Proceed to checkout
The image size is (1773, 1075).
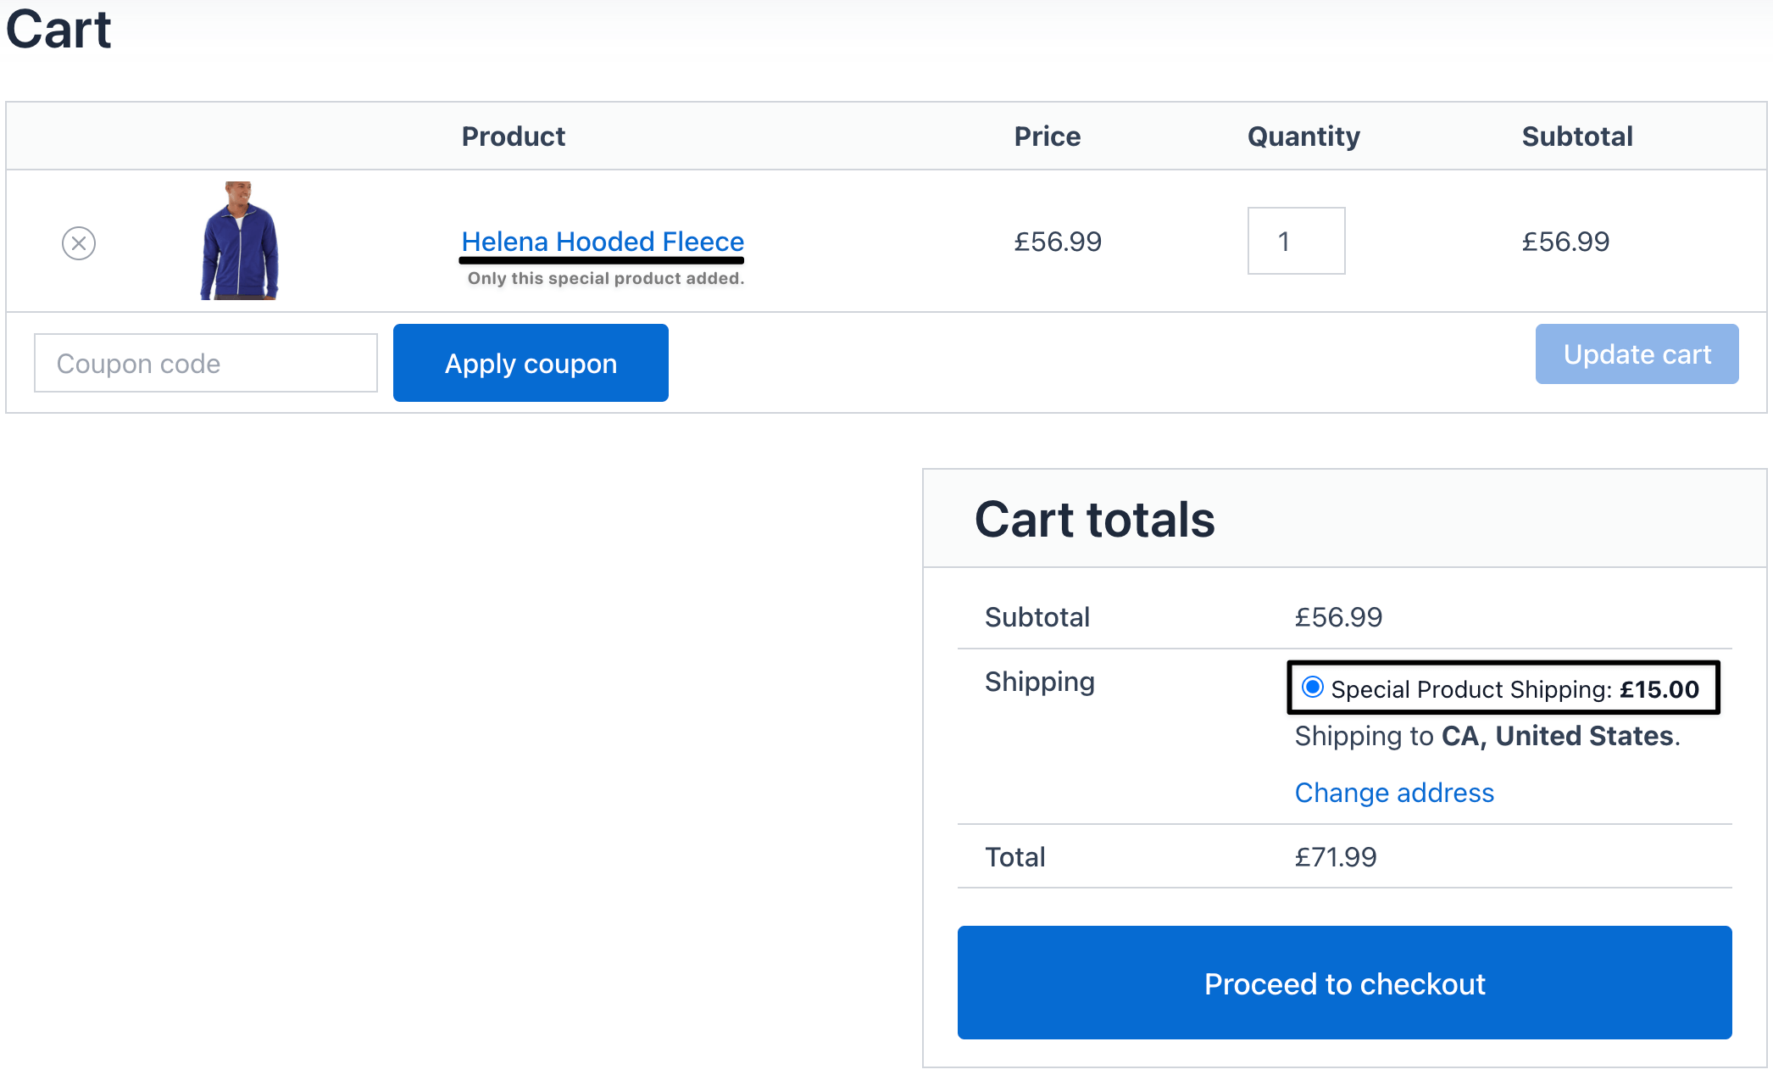1345,983
